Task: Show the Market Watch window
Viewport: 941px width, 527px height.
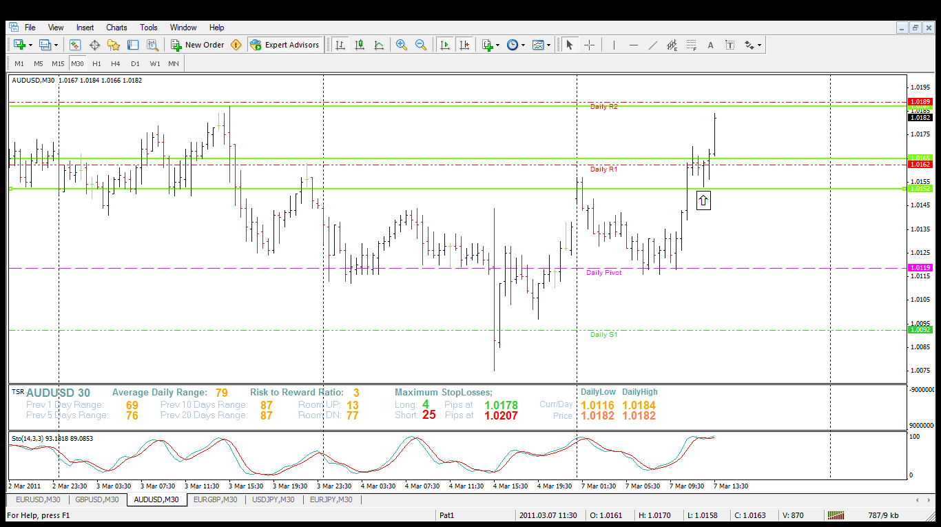Action: pyautogui.click(x=75, y=45)
